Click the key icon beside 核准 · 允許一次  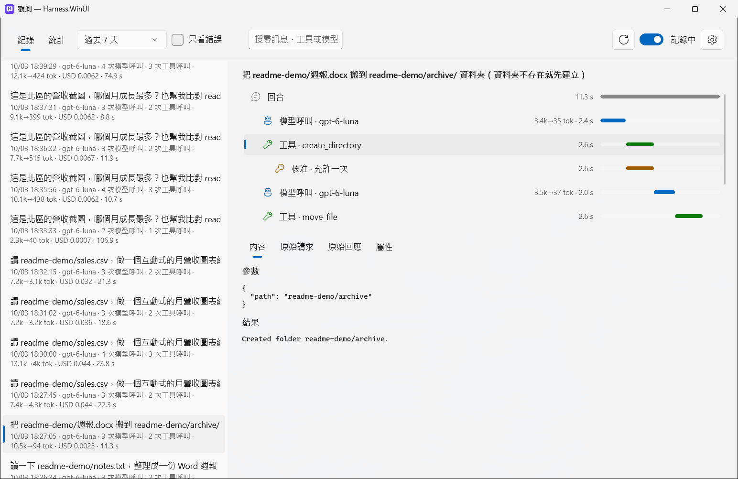280,169
